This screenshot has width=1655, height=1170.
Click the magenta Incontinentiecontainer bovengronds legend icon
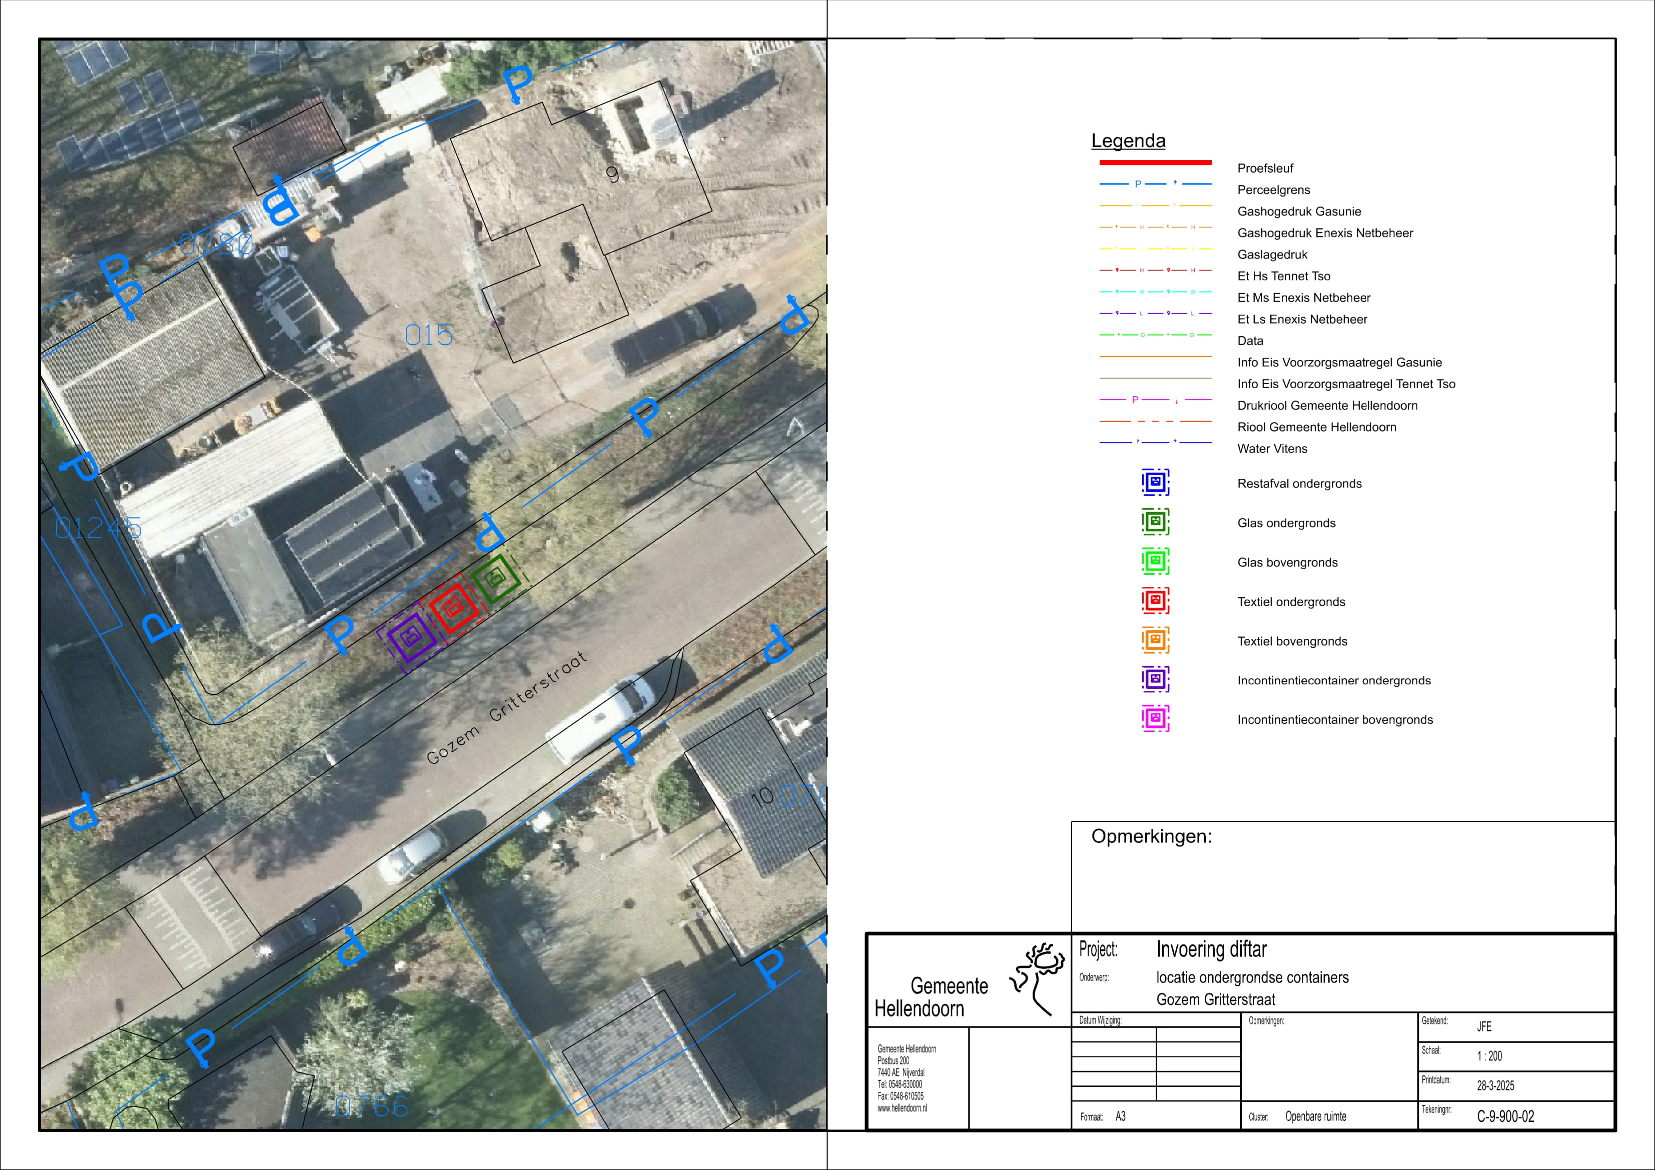tap(1155, 719)
